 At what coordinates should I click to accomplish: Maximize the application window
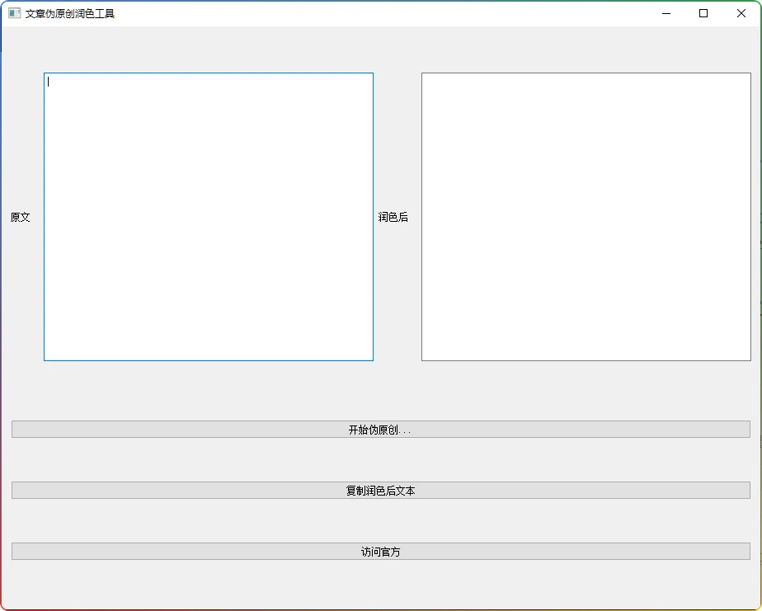pyautogui.click(x=703, y=13)
